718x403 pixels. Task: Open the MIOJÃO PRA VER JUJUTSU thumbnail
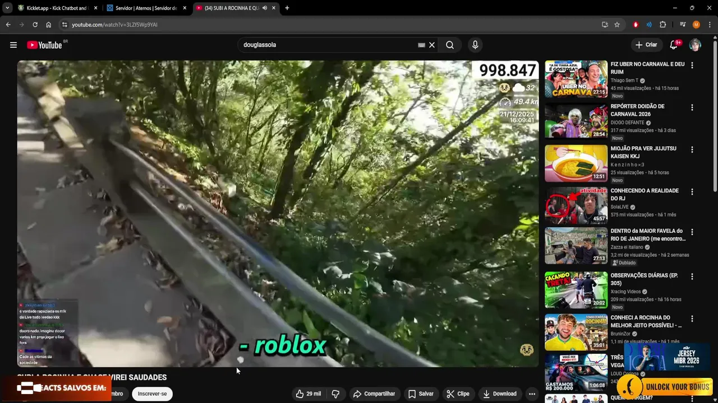576,163
